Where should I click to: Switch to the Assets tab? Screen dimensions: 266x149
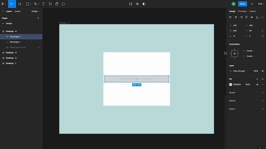[17, 11]
